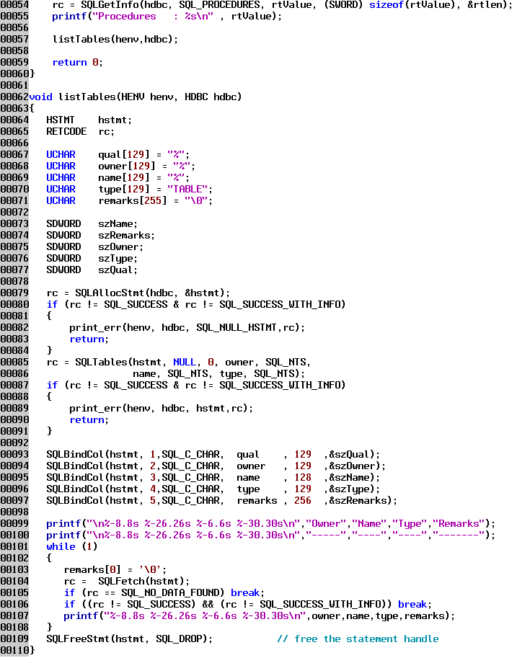Select szType declaration on line 00076
The width and height of the screenshot is (517, 658).
pyautogui.click(x=118, y=259)
